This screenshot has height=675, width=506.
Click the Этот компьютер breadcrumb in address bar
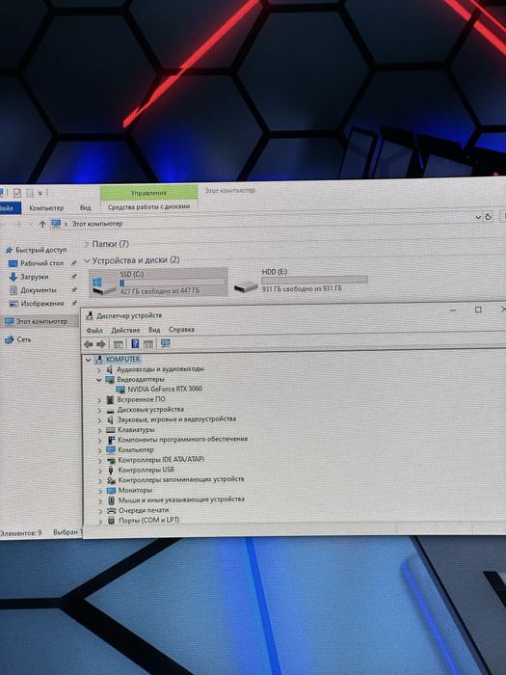[x=97, y=224]
